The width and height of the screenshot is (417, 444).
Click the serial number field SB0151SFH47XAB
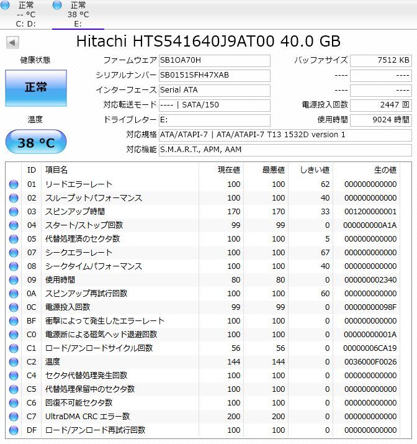pyautogui.click(x=215, y=75)
